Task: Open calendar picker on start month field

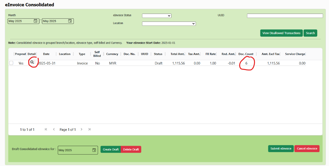Action: point(35,21)
